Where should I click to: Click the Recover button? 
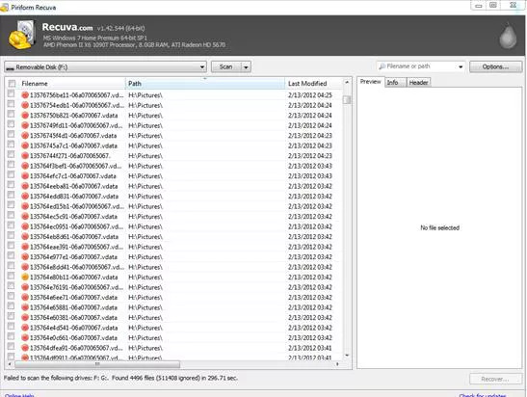pos(495,380)
